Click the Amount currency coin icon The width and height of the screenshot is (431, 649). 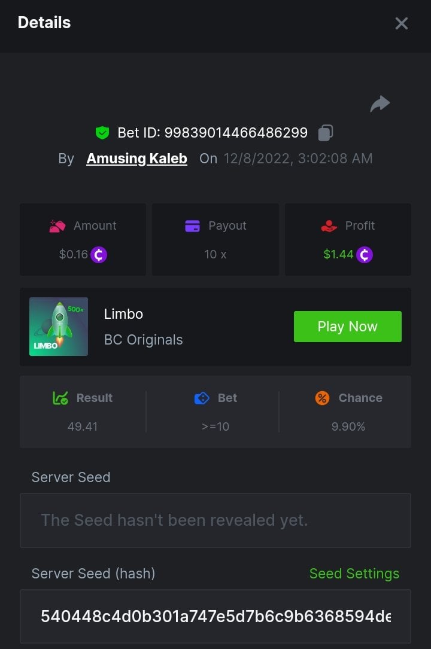[99, 255]
